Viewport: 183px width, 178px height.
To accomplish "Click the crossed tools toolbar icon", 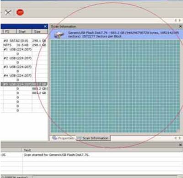I will coord(8,12).
